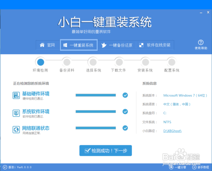This screenshot has width=212, height=171.
Task: Select the 安装系统 step circle
Action: point(145,62)
